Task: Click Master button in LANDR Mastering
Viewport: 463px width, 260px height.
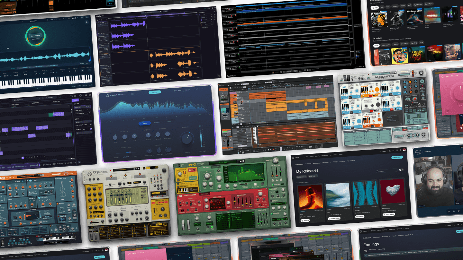Action: tap(155, 92)
